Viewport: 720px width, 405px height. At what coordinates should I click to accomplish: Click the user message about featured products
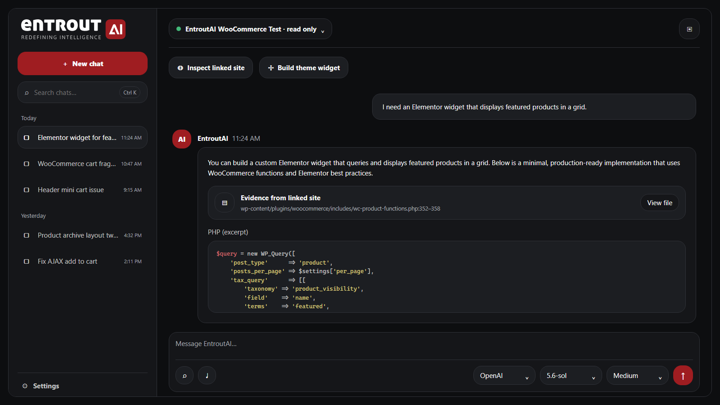tap(534, 107)
